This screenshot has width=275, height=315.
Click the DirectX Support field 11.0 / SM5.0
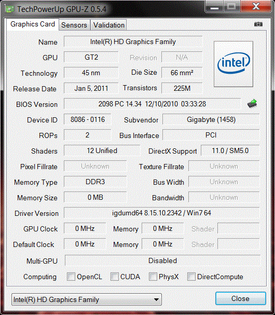[x=230, y=150]
